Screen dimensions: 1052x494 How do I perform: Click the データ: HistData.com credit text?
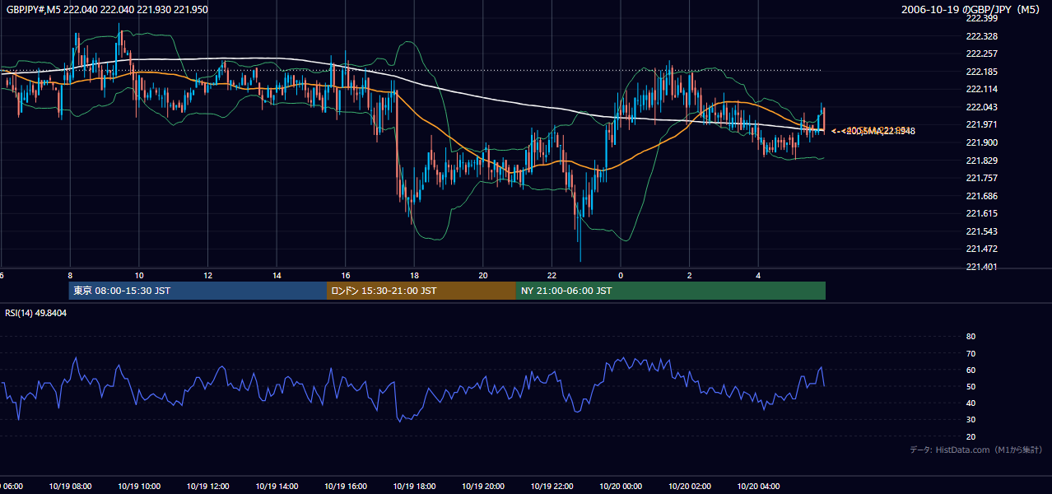coord(976,450)
